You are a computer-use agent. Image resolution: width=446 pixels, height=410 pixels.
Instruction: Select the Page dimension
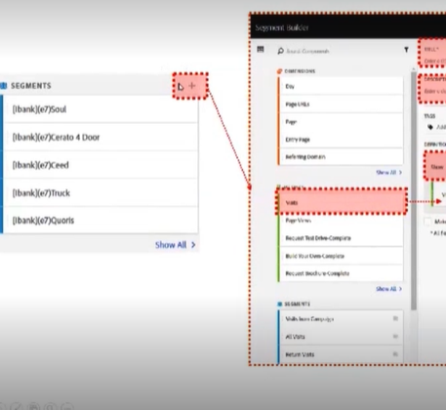click(341, 122)
